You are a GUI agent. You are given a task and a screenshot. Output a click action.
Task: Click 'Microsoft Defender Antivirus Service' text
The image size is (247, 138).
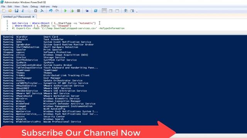(69, 103)
